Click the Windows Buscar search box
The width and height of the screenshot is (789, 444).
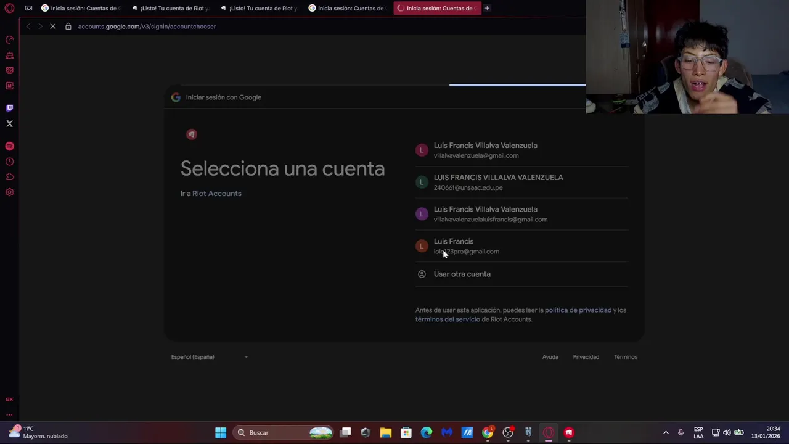[284, 432]
